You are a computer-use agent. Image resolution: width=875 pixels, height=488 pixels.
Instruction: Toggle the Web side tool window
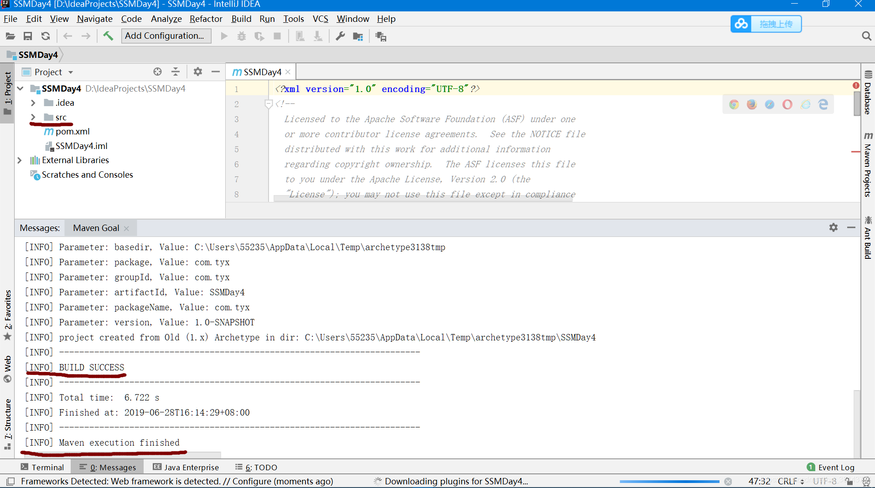(7, 369)
